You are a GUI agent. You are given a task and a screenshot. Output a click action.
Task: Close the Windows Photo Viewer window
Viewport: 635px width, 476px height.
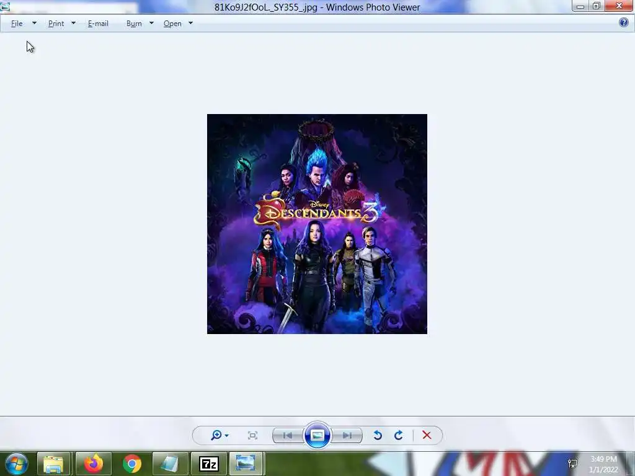619,6
